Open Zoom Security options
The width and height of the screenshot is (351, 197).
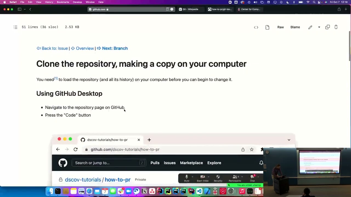coord(218,178)
